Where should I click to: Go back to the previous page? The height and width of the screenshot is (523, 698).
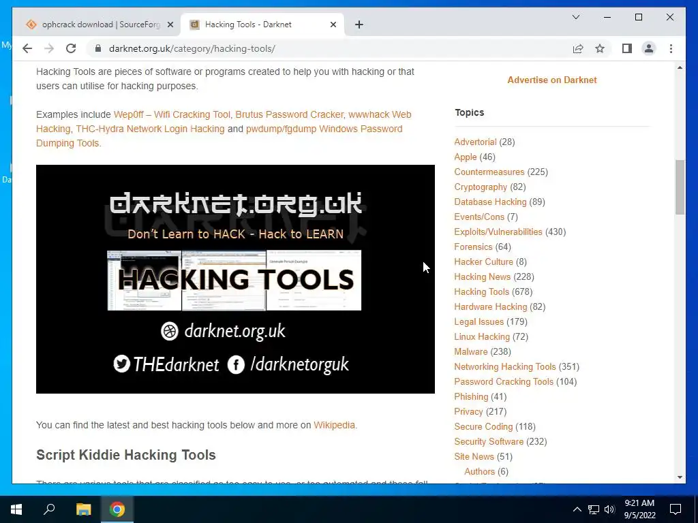click(x=27, y=48)
